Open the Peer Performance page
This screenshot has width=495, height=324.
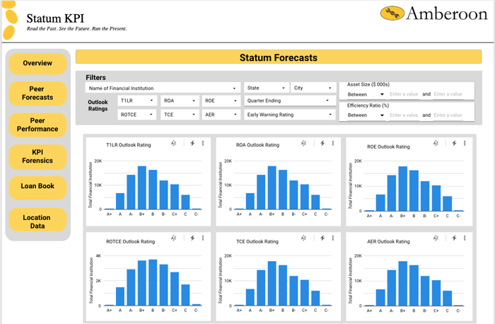(37, 125)
